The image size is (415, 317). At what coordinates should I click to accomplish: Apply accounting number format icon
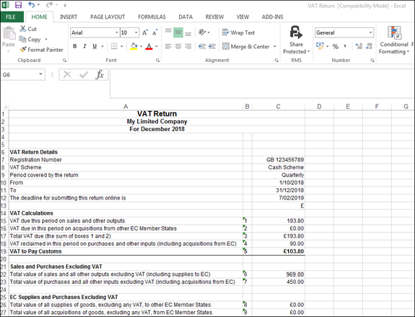coord(320,47)
